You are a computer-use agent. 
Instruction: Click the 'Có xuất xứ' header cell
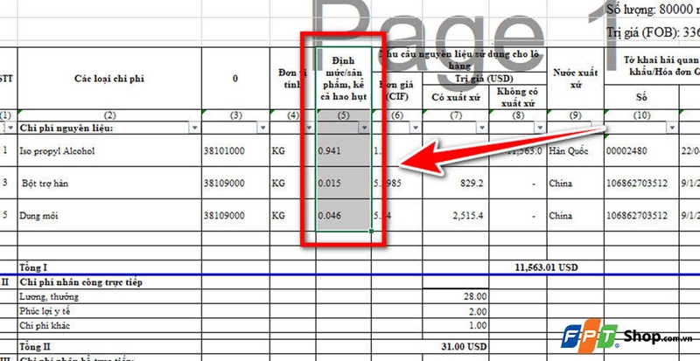455,97
